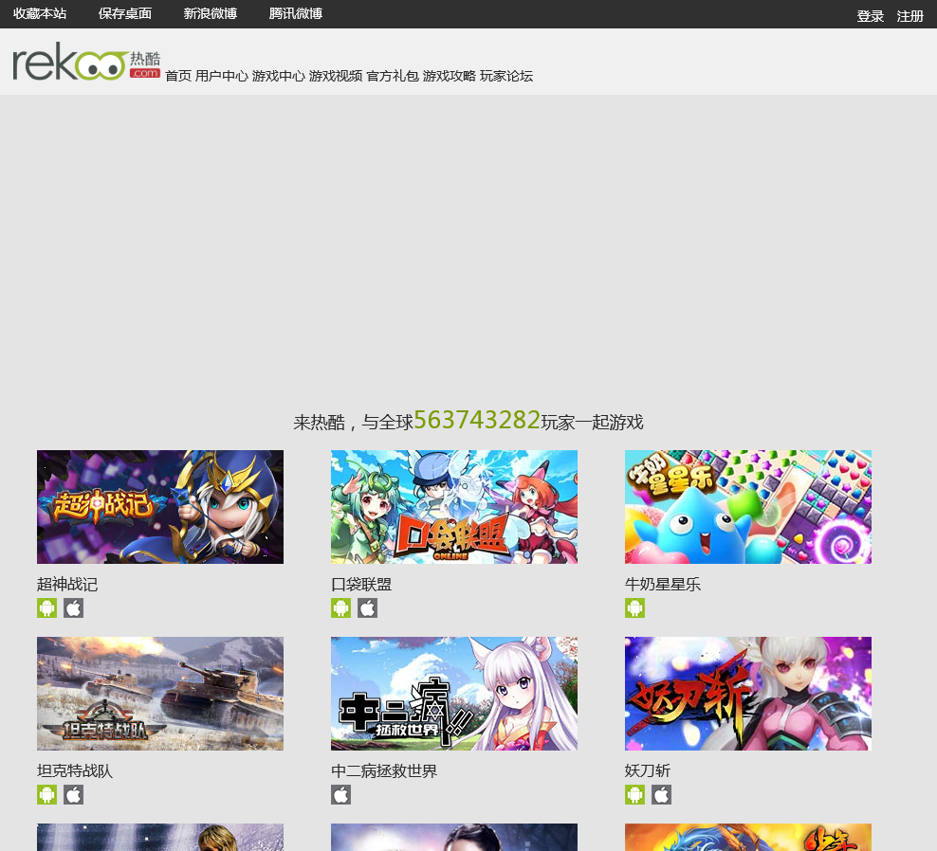Click 注册 to register
This screenshot has width=937, height=851.
click(910, 16)
